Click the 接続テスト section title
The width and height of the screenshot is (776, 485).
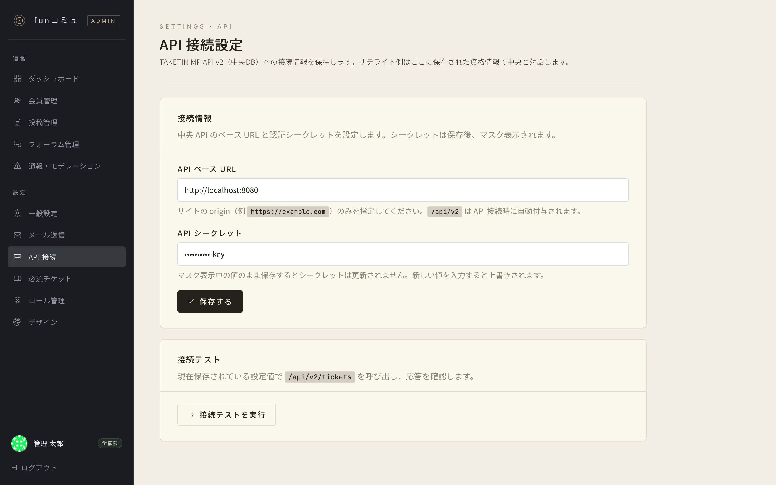199,360
